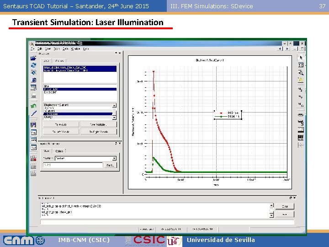
Task: Open the Tools menu
Action: (x=57, y=49)
